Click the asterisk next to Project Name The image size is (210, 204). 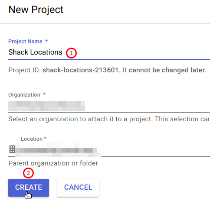(46, 41)
